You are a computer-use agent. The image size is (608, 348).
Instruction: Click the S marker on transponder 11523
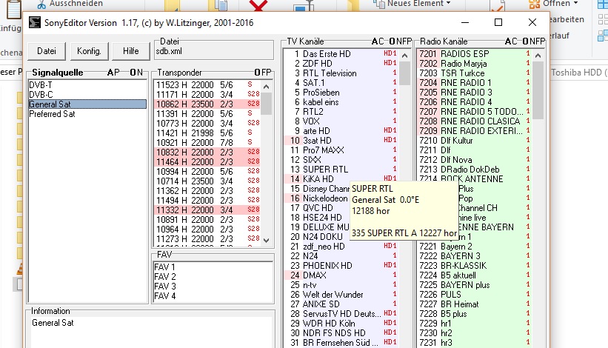click(250, 85)
